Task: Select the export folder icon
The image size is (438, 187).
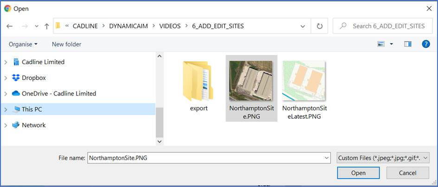Action: (x=198, y=81)
